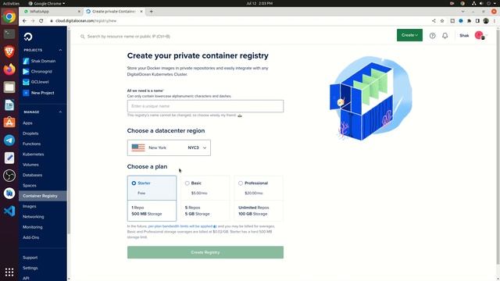Open Spaces in the sidebar
The height and width of the screenshot is (281, 500).
tap(30, 186)
